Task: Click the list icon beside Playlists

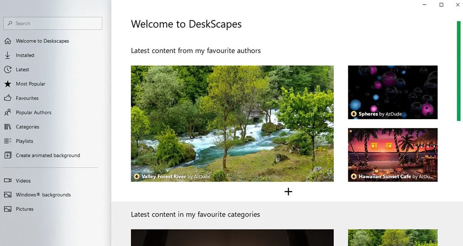Action: (x=8, y=141)
